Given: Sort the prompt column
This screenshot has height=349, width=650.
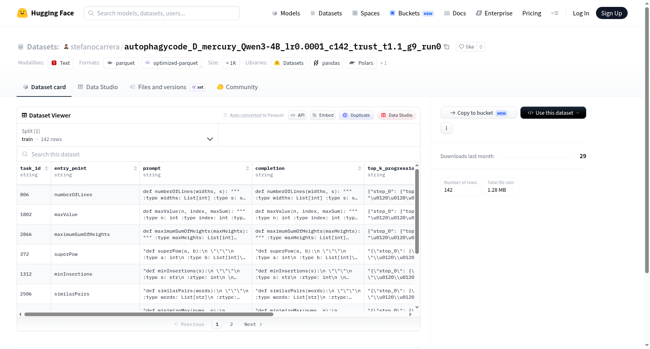Looking at the screenshot, I should [247, 168].
